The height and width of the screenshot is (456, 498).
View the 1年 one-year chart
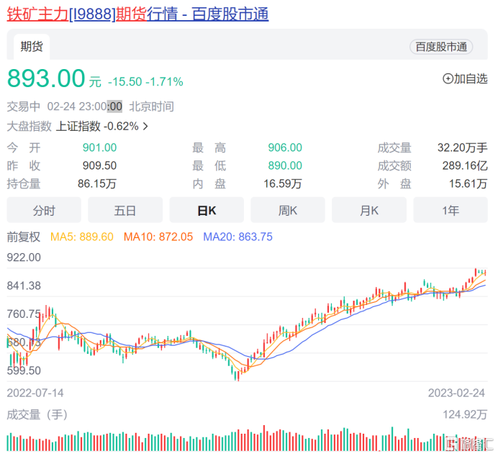451,211
